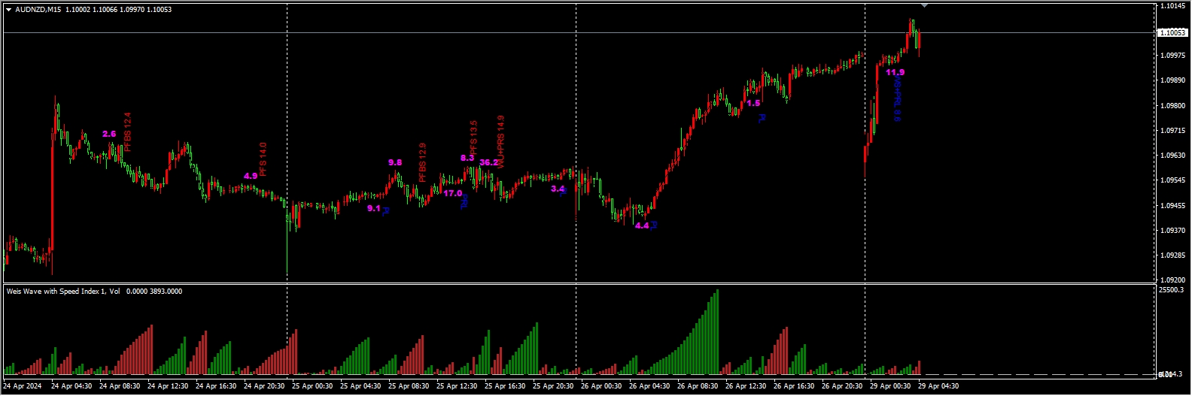Select the 24 Apr 2024 date label
This screenshot has width=1192, height=396.
click(23, 386)
